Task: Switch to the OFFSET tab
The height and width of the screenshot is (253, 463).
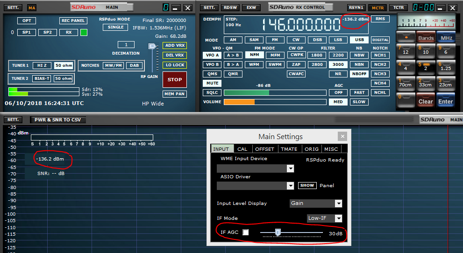Action: click(x=264, y=149)
